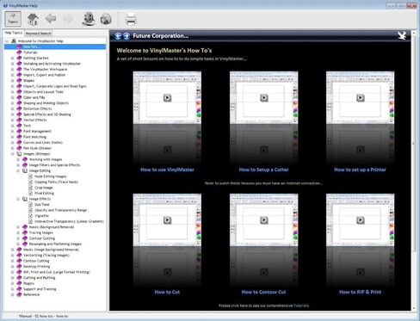Open Opacity and Transparency Range page
420x321 pixels.
(x=60, y=210)
